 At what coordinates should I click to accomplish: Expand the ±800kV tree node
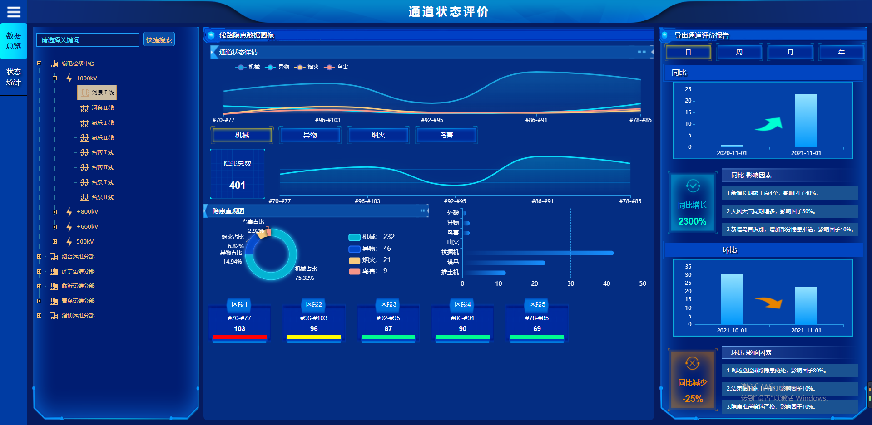54,212
